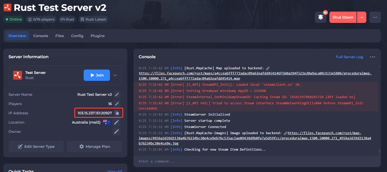
Task: Select the Config tab
Action: tap(77, 36)
